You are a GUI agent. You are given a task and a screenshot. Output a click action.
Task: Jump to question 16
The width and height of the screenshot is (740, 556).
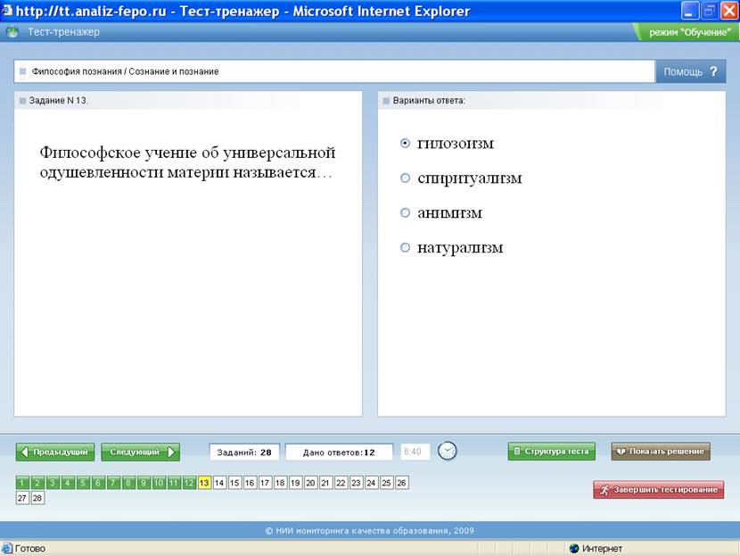(250, 483)
